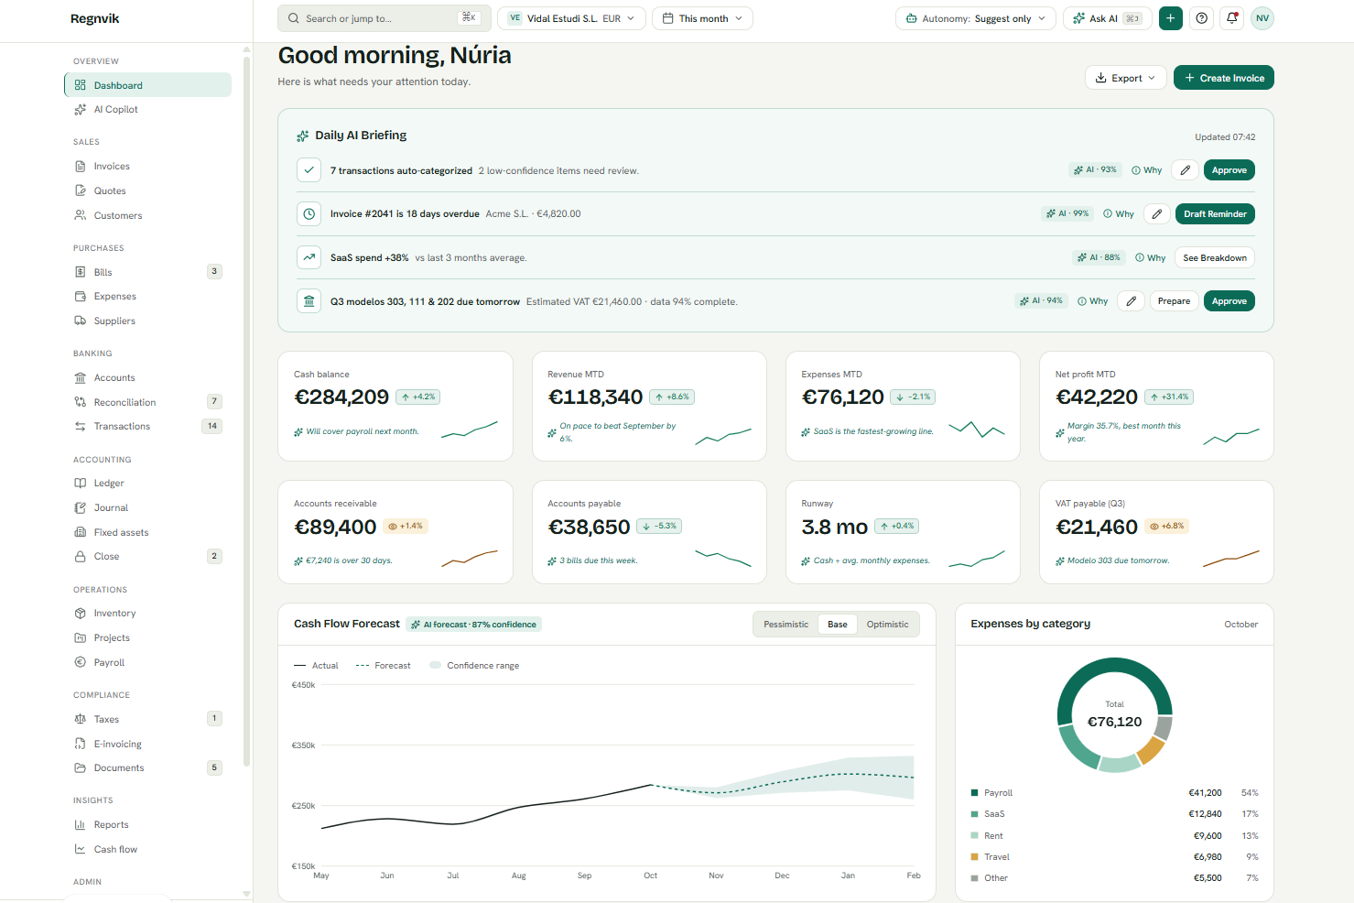The image size is (1354, 903).
Task: Click the Travel legend color swatch
Action: click(x=974, y=857)
